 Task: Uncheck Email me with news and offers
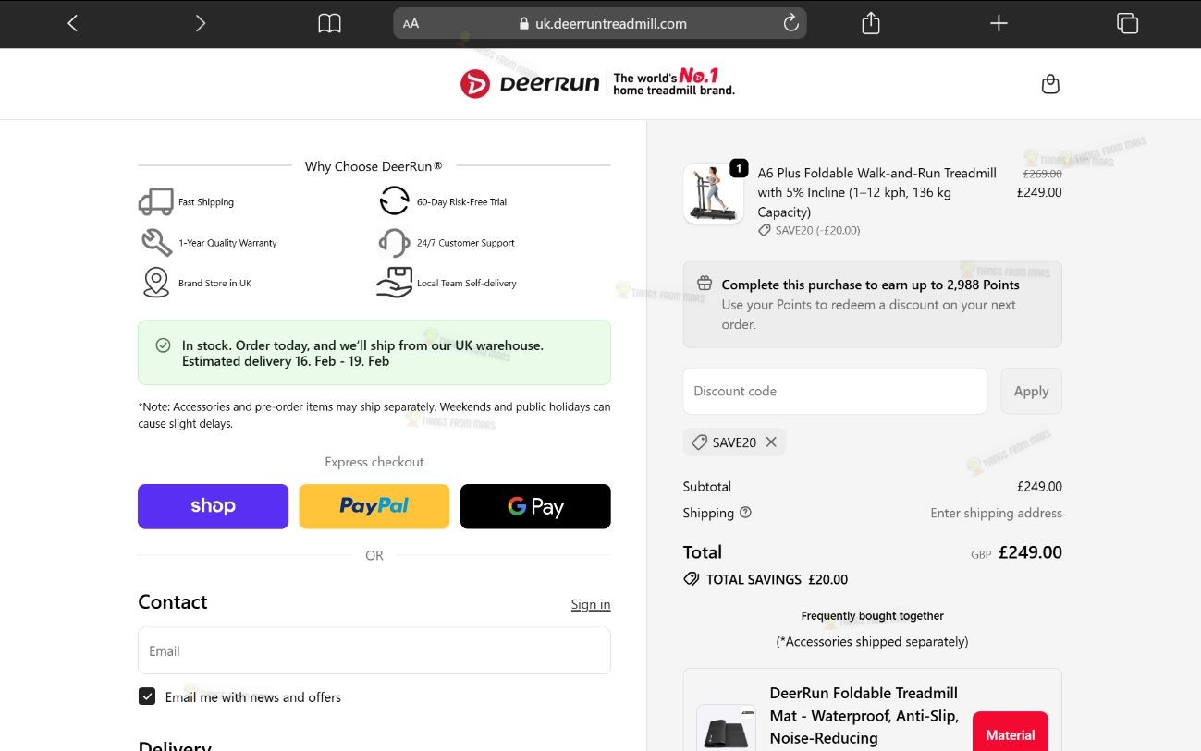tap(147, 696)
